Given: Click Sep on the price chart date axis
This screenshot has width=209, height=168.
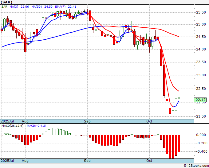Looking at the screenshot, I should [x=87, y=121].
